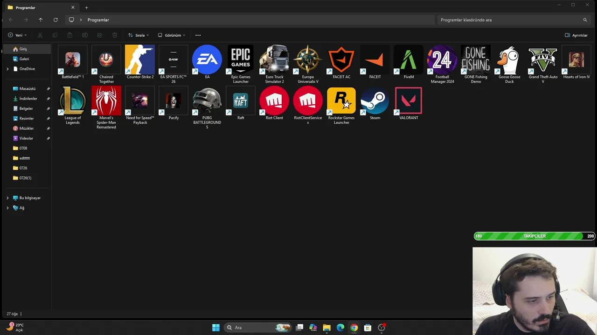Screen dimensions: 597x335
Task: Open Google Chrome from the taskbar
Action: tap(354, 328)
